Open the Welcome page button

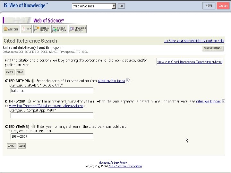(x=11, y=29)
